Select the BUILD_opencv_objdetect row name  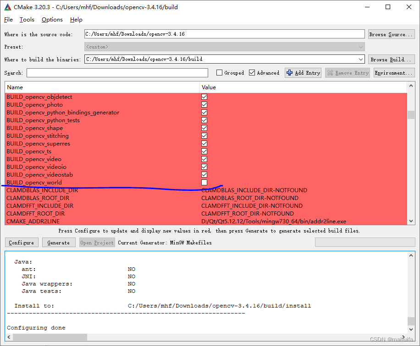tap(39, 97)
